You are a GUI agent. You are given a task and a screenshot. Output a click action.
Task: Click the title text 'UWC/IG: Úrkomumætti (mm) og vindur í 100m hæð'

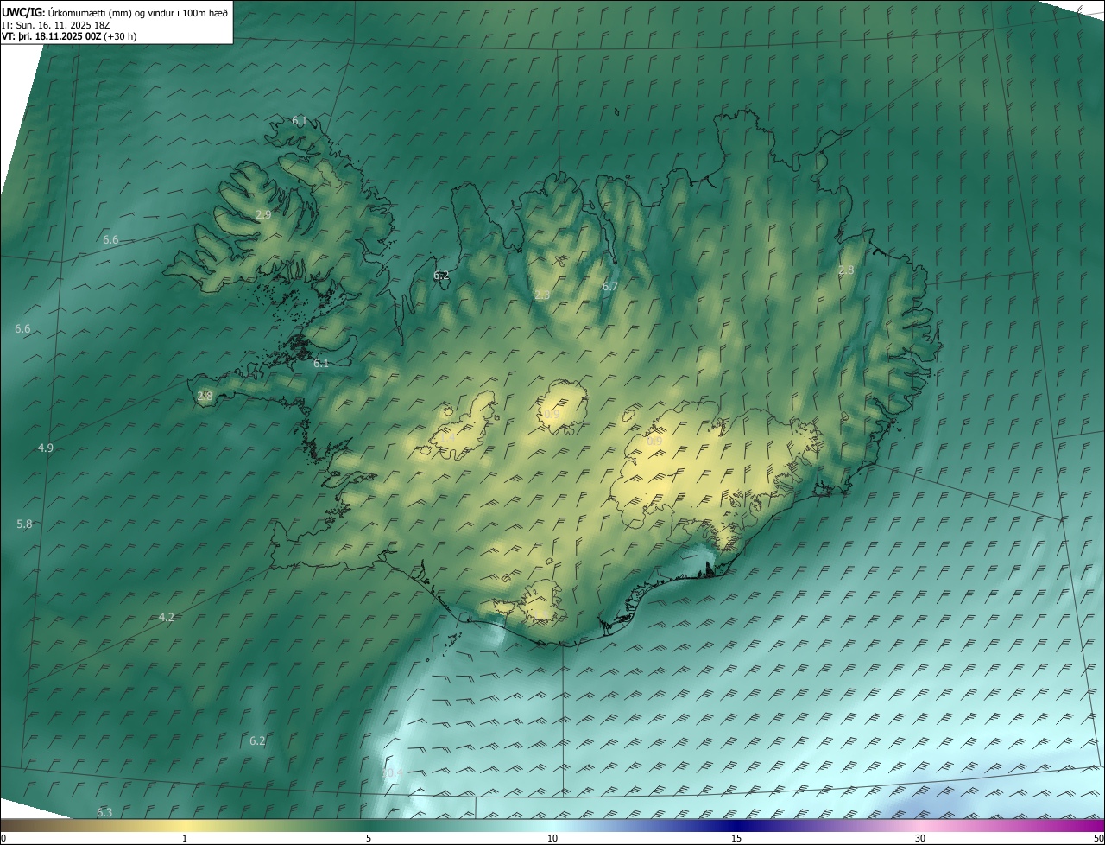pyautogui.click(x=115, y=12)
